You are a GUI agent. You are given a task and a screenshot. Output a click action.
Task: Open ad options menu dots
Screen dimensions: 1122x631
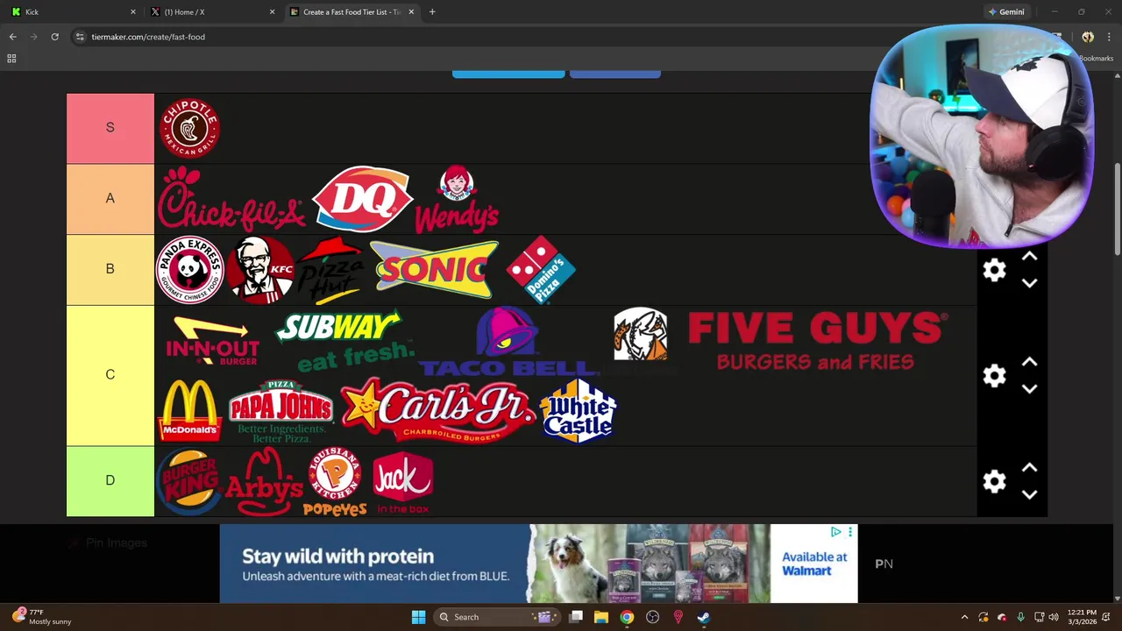pyautogui.click(x=849, y=532)
